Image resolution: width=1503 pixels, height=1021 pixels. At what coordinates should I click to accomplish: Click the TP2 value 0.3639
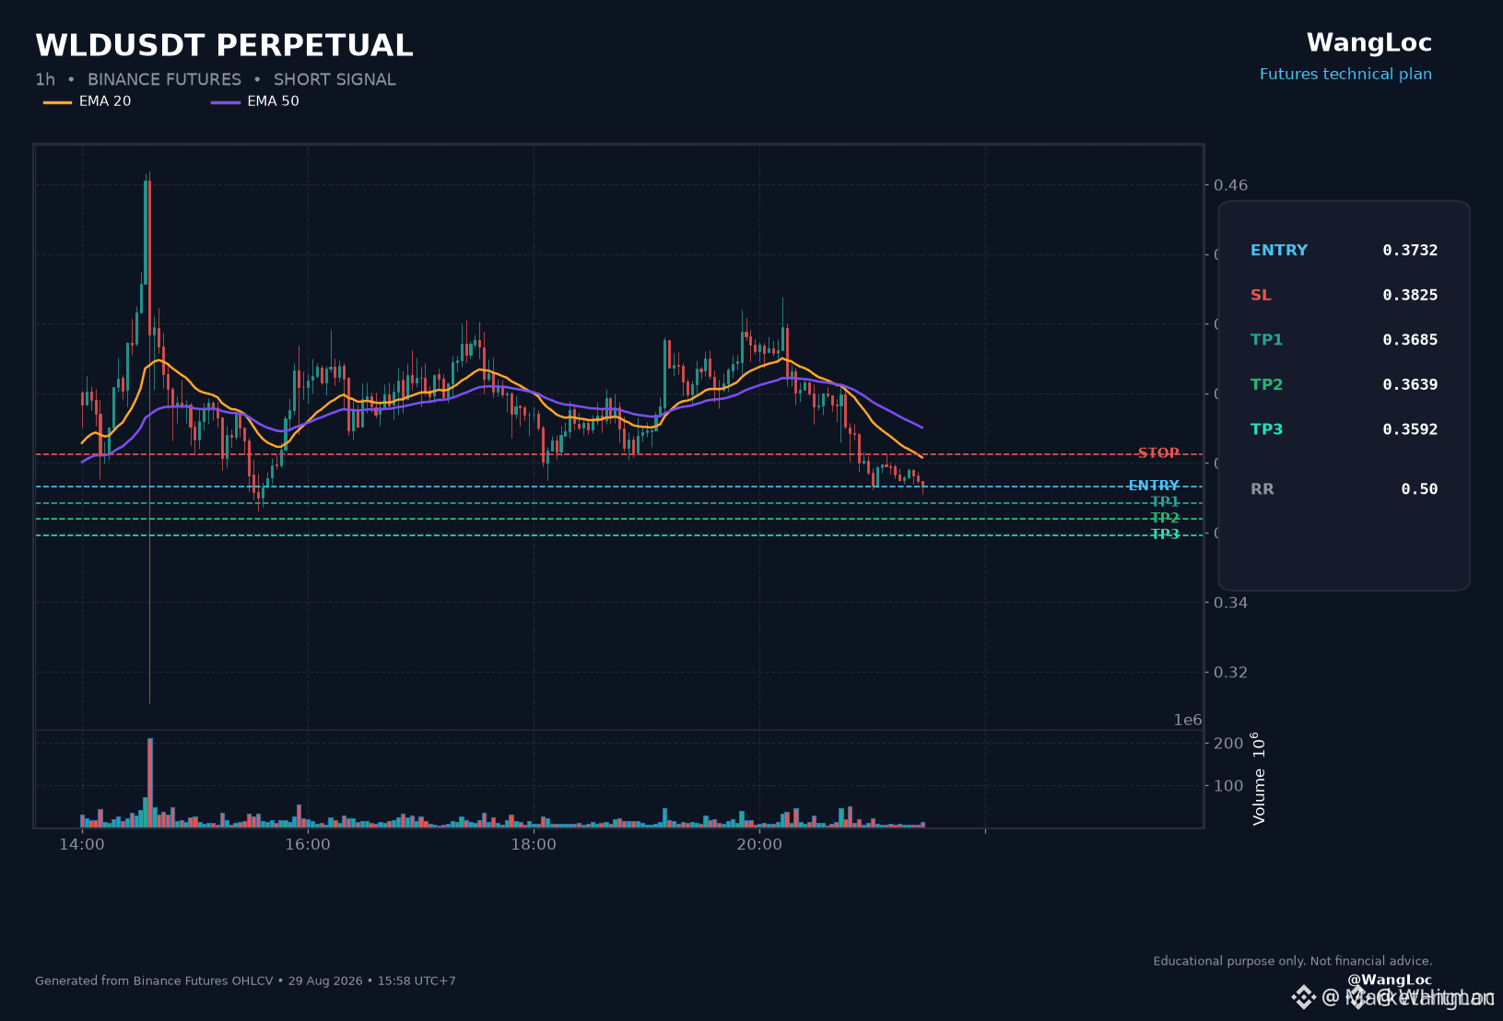click(1410, 384)
